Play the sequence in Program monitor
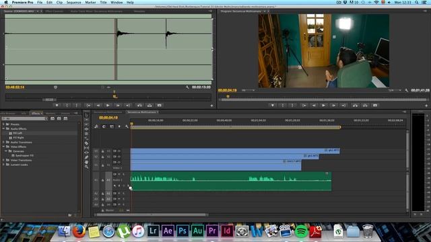Viewport: 431px width, 242px height. (x=323, y=106)
